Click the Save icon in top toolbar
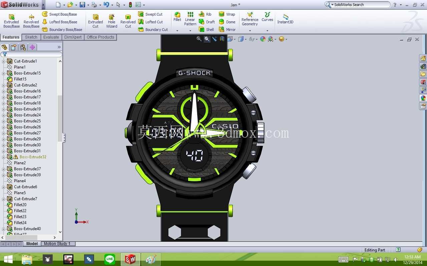The width and height of the screenshot is (427, 266). click(82, 5)
